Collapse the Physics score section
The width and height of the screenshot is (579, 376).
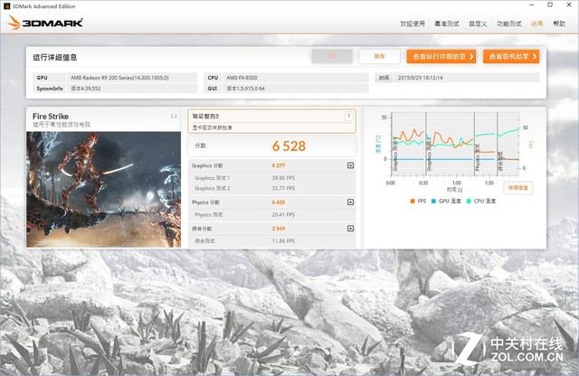point(350,202)
